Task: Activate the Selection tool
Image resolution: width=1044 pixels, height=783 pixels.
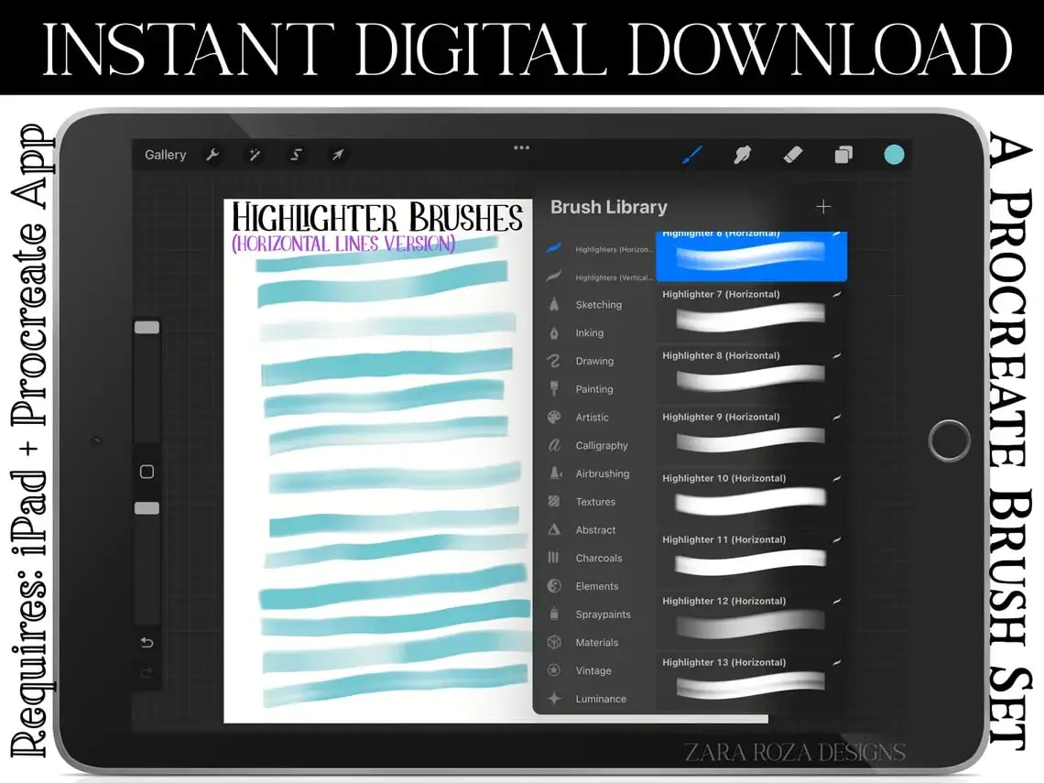Action: [x=295, y=155]
